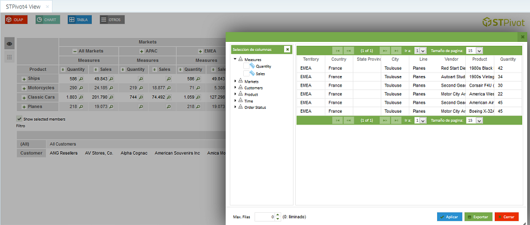Click previous page arrow in bottom paginator

coord(349,121)
